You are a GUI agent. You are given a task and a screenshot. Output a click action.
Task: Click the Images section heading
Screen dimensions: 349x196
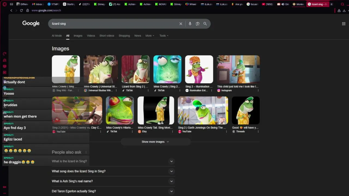click(61, 48)
